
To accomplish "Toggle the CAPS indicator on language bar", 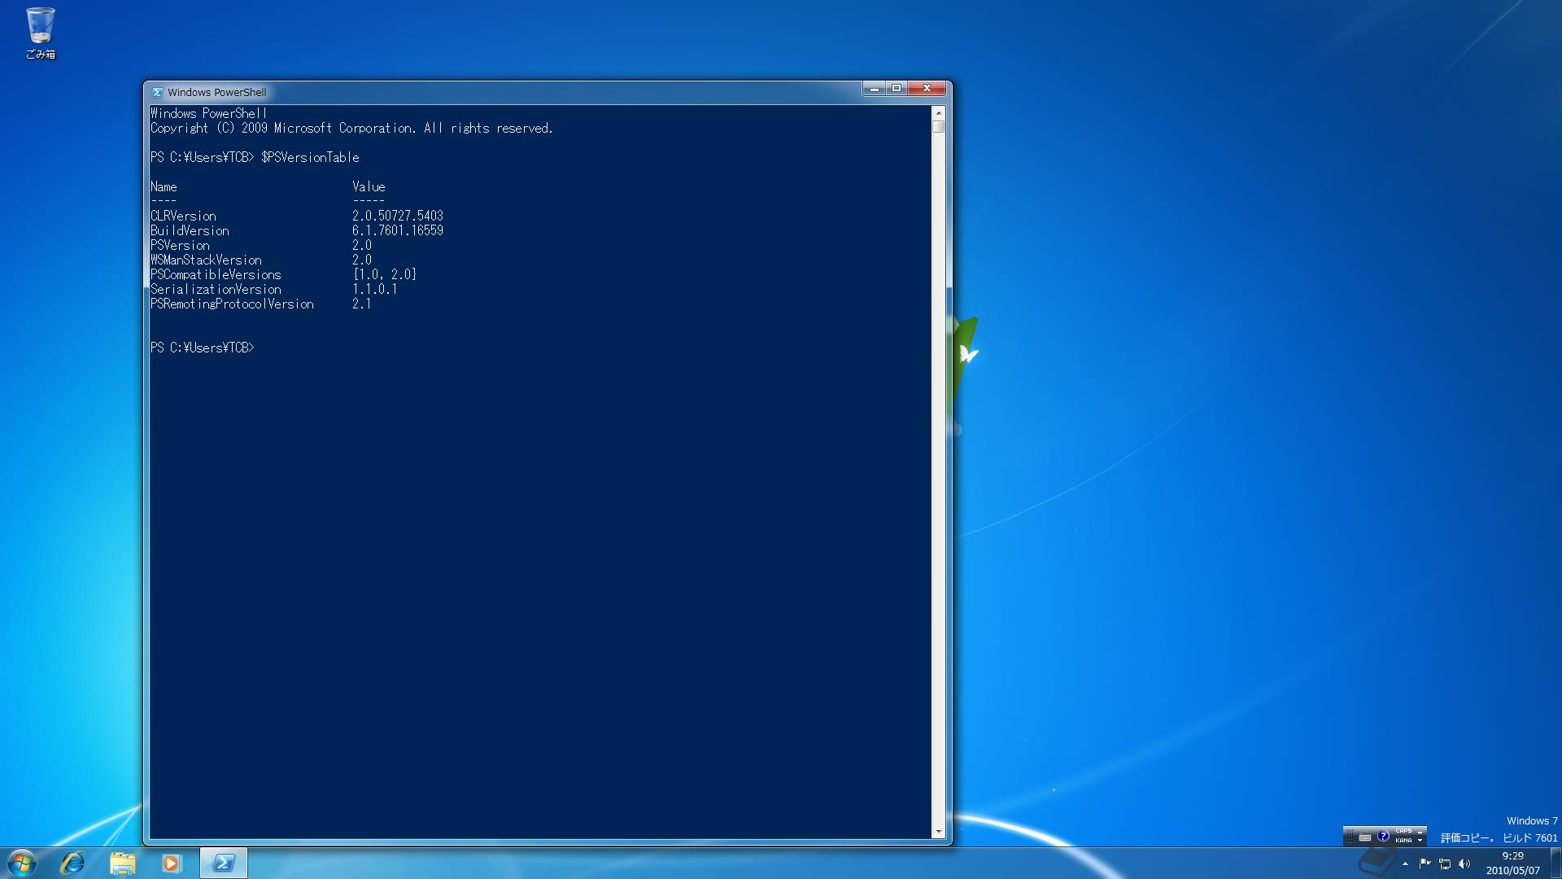I will coord(1404,831).
